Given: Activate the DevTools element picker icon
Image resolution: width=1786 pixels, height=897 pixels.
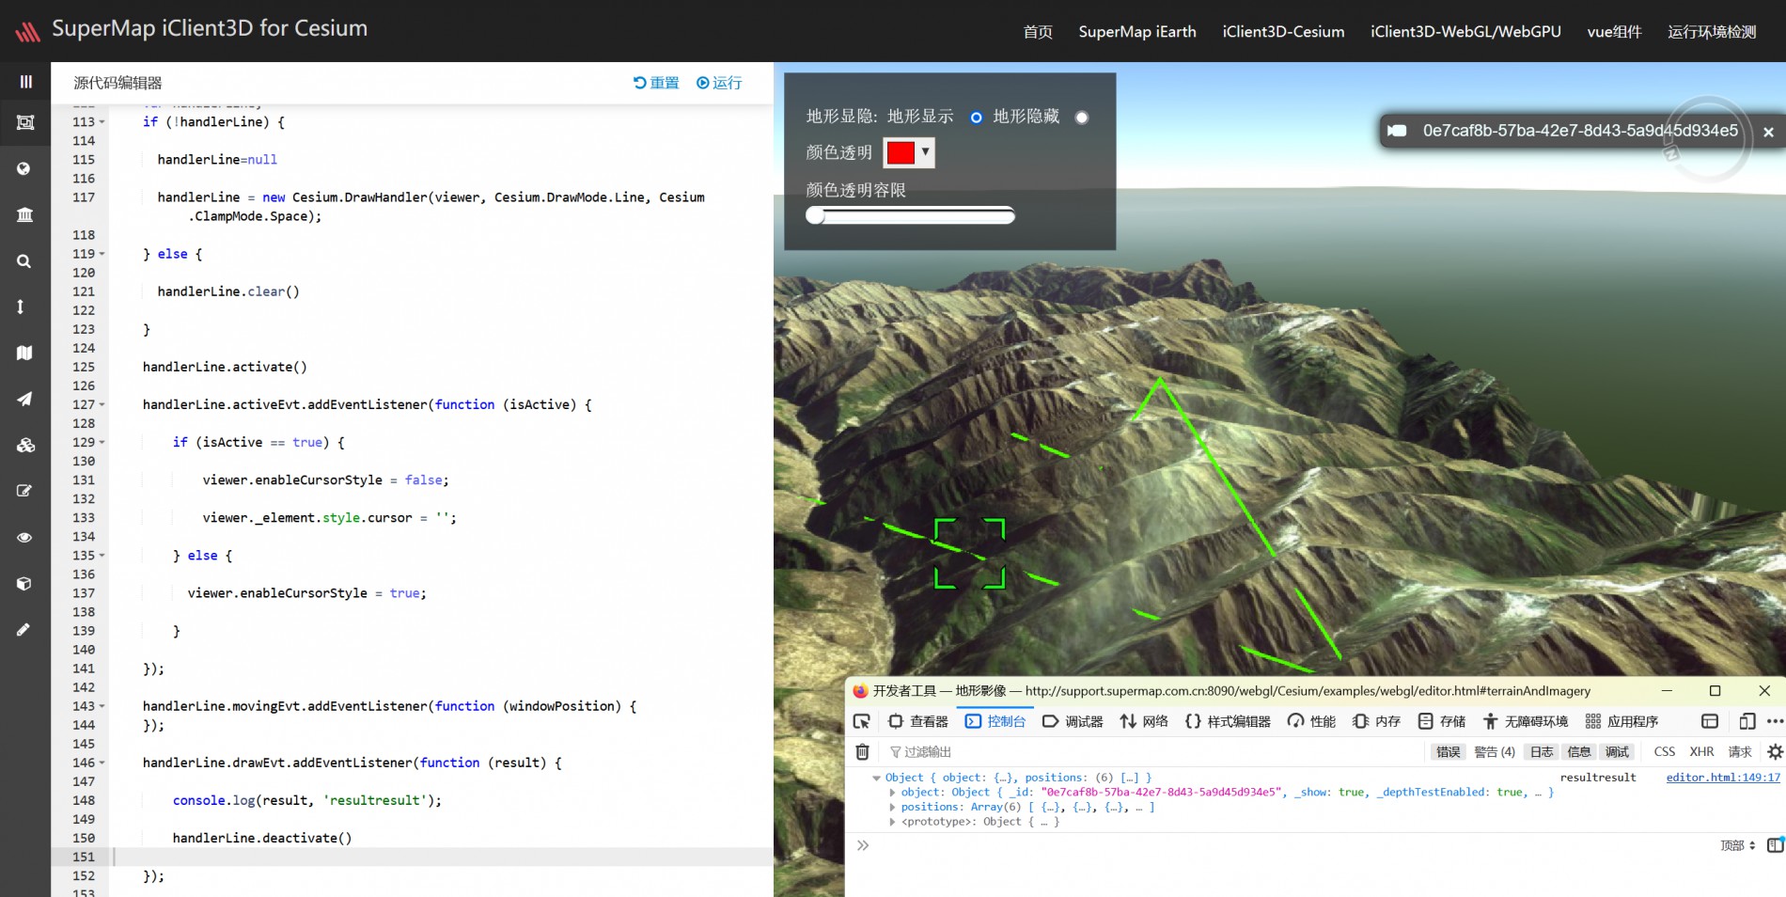Looking at the screenshot, I should 861,721.
